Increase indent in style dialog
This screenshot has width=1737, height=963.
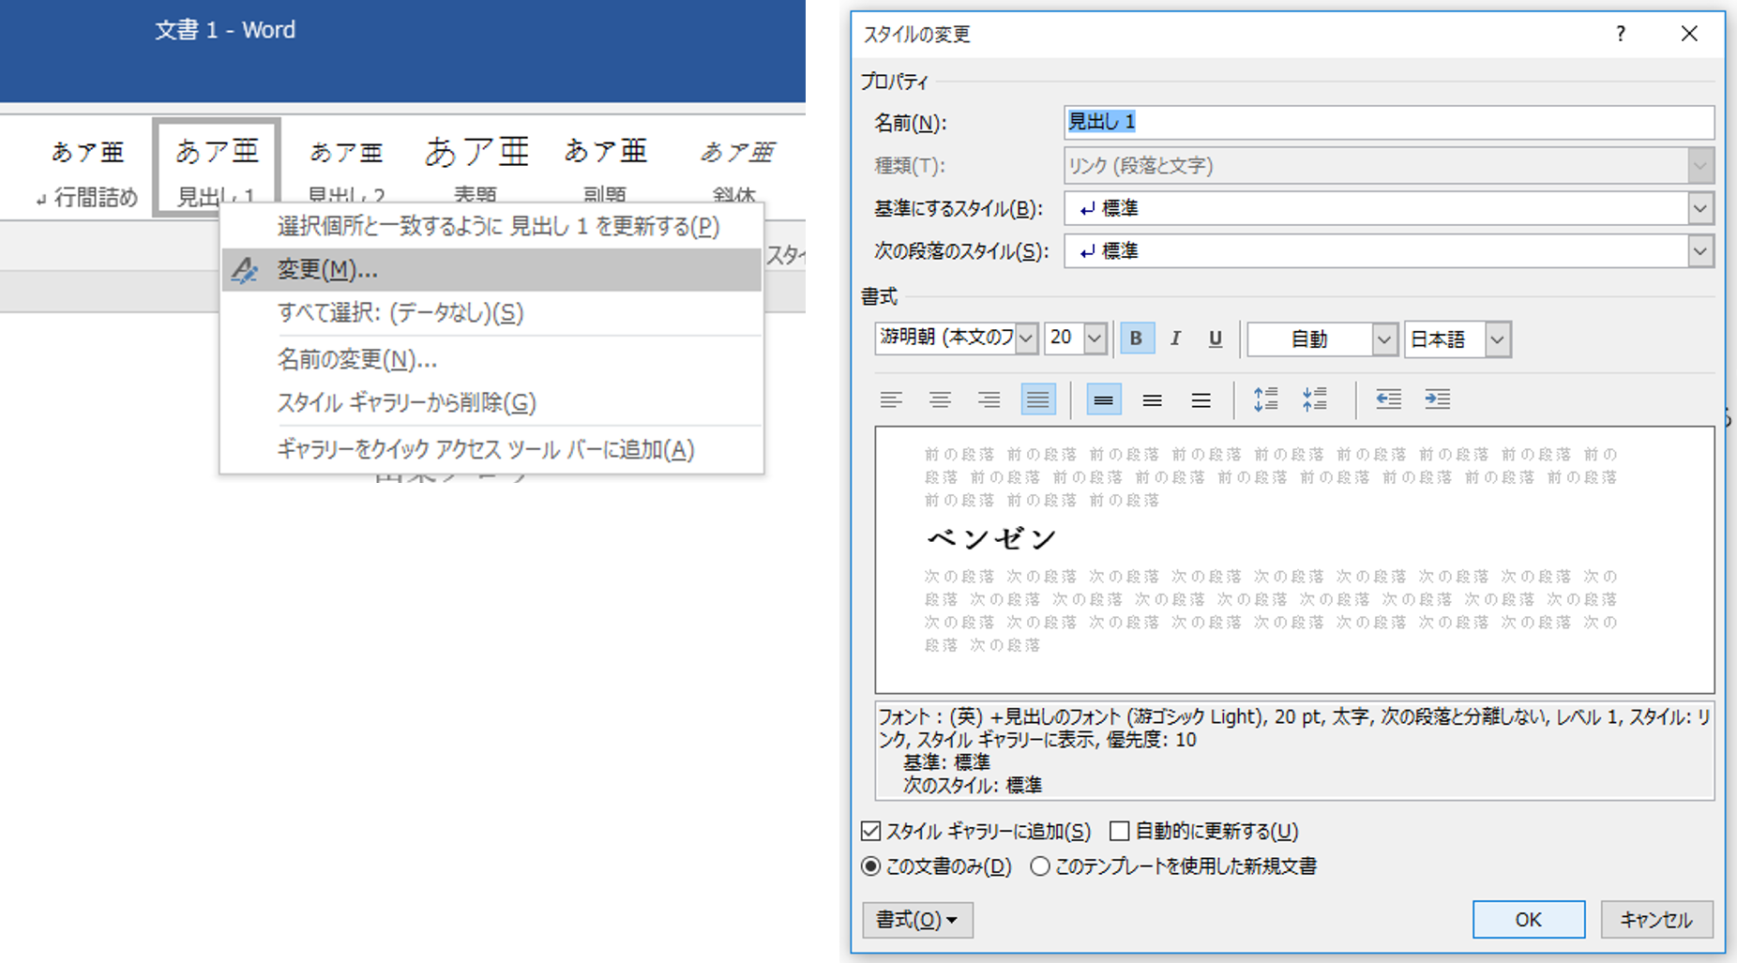coord(1437,399)
